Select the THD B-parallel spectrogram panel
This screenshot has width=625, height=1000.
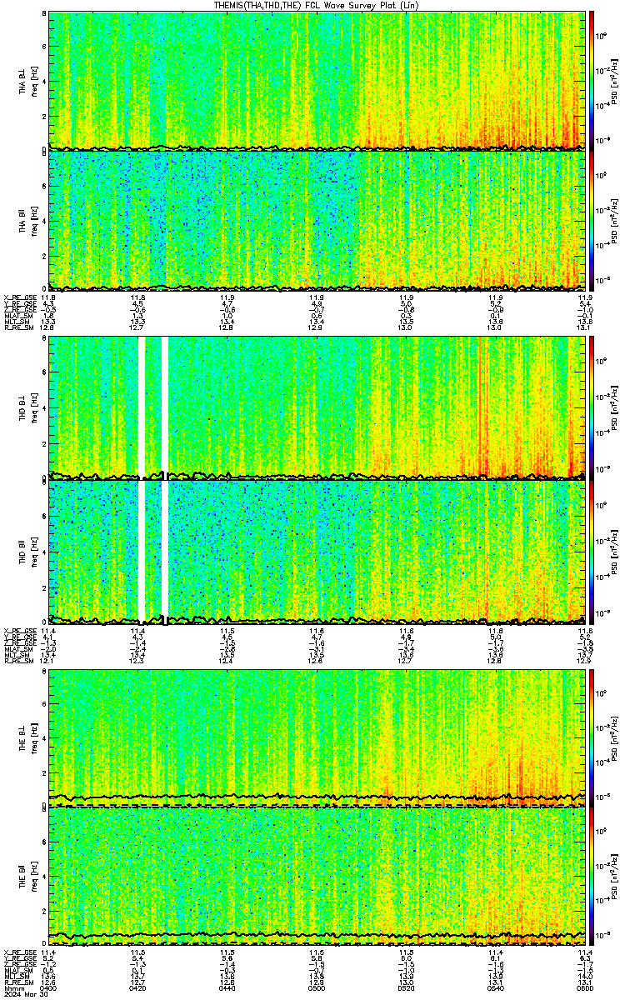317,552
